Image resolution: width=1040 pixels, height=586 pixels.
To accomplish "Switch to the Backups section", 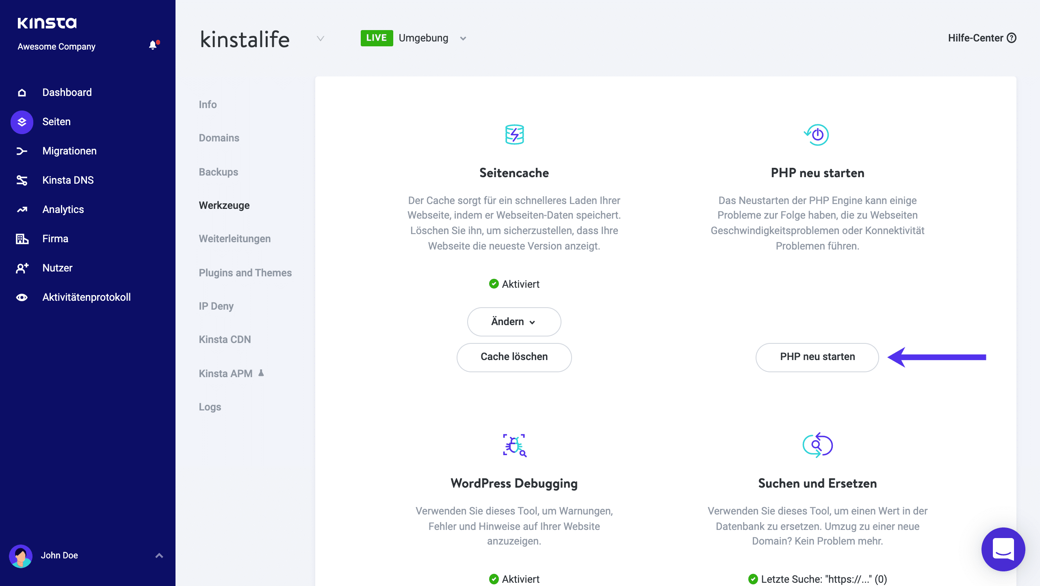I will pos(218,172).
